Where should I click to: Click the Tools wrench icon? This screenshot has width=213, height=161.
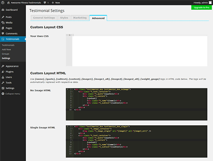3,83
